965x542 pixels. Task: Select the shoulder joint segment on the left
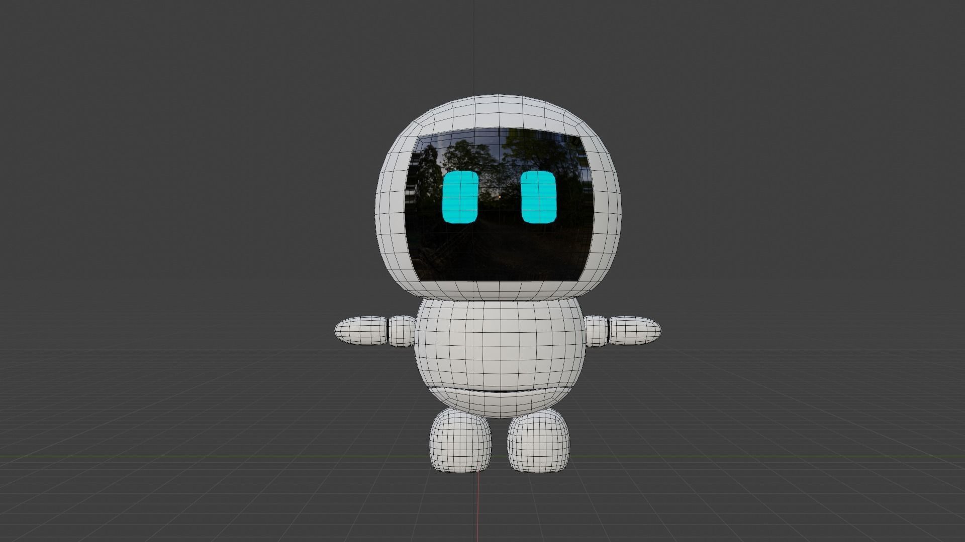click(x=402, y=331)
